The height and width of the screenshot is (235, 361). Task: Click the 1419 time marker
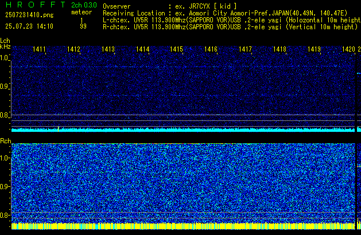pos(314,49)
